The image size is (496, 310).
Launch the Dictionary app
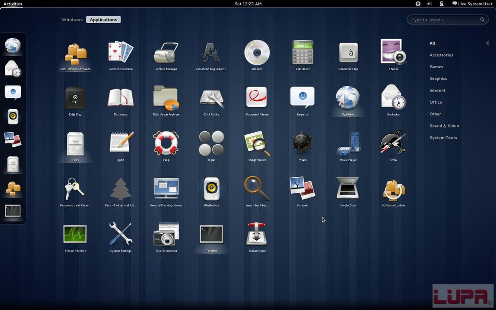pos(121,101)
